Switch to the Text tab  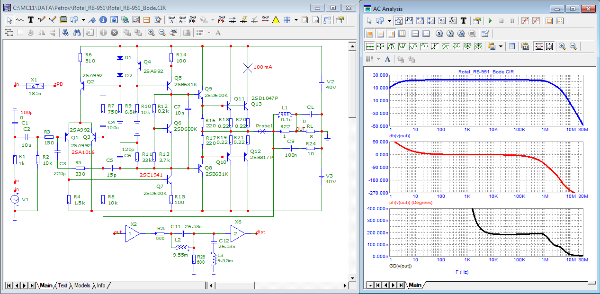(63, 285)
